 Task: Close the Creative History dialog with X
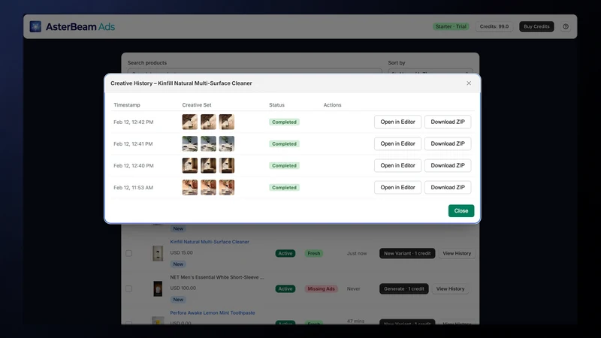click(469, 83)
